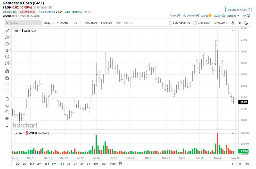
Task: Toggle drawings visibility eye in sidebar
Action: 7,119
